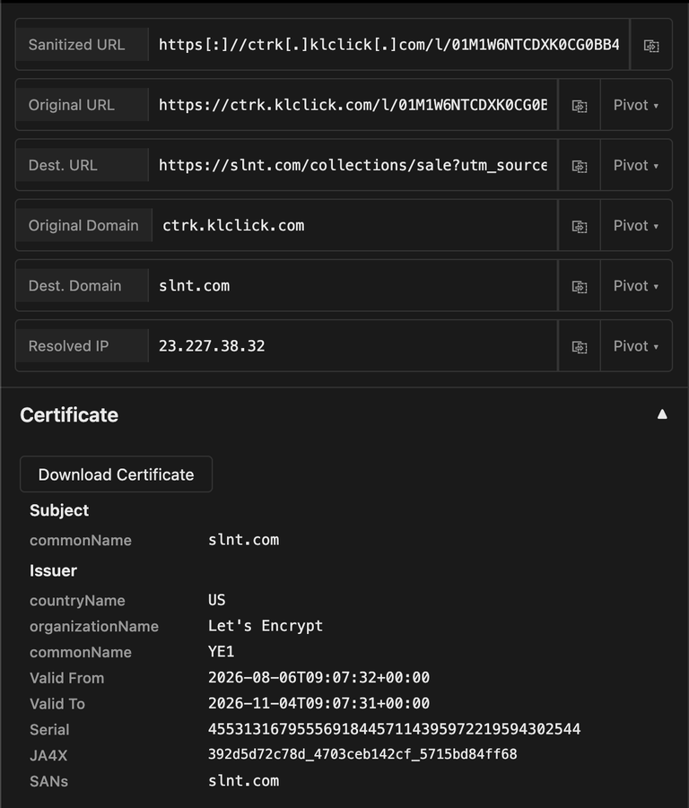Copy the Sanitized URL value
This screenshot has height=808, width=689.
pos(651,46)
